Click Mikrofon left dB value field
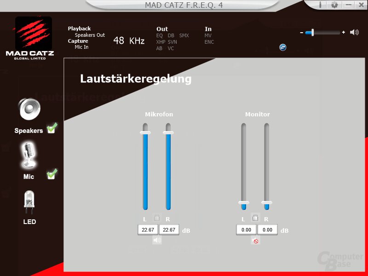Viewport: 368px width, 276px height. click(148, 230)
